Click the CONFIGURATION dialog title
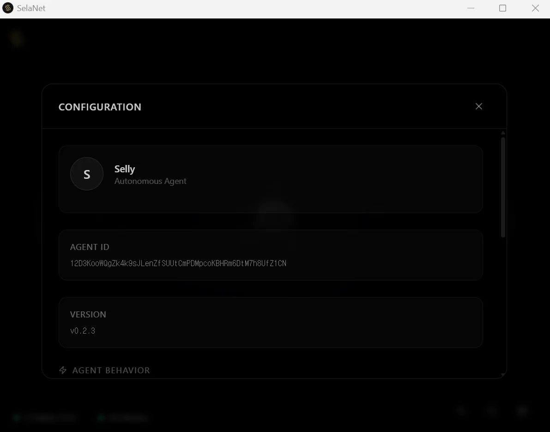 point(100,107)
